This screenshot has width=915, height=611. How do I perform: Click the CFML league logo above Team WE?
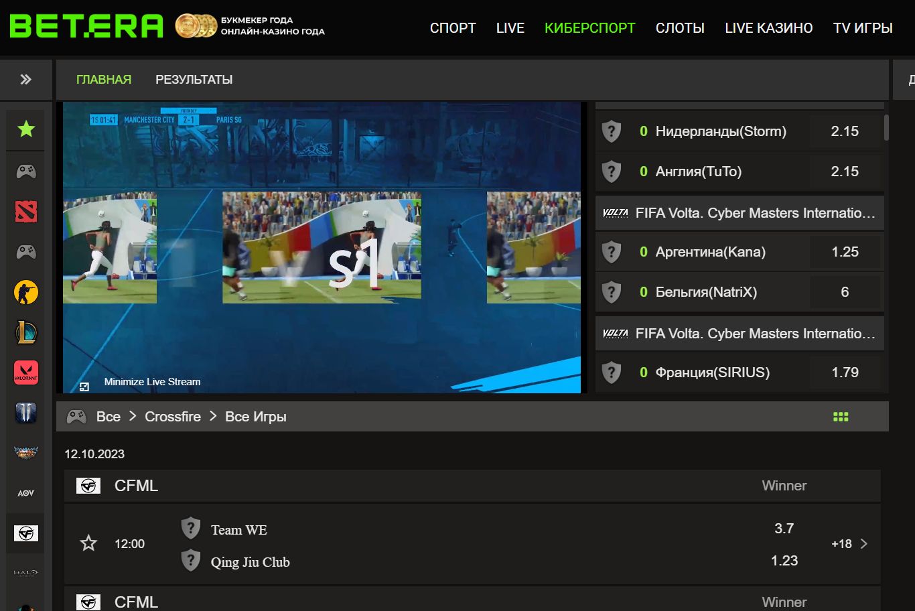pyautogui.click(x=88, y=486)
